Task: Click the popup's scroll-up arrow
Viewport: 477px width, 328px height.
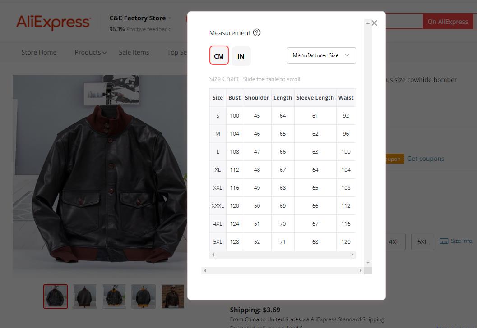Action: (368, 23)
